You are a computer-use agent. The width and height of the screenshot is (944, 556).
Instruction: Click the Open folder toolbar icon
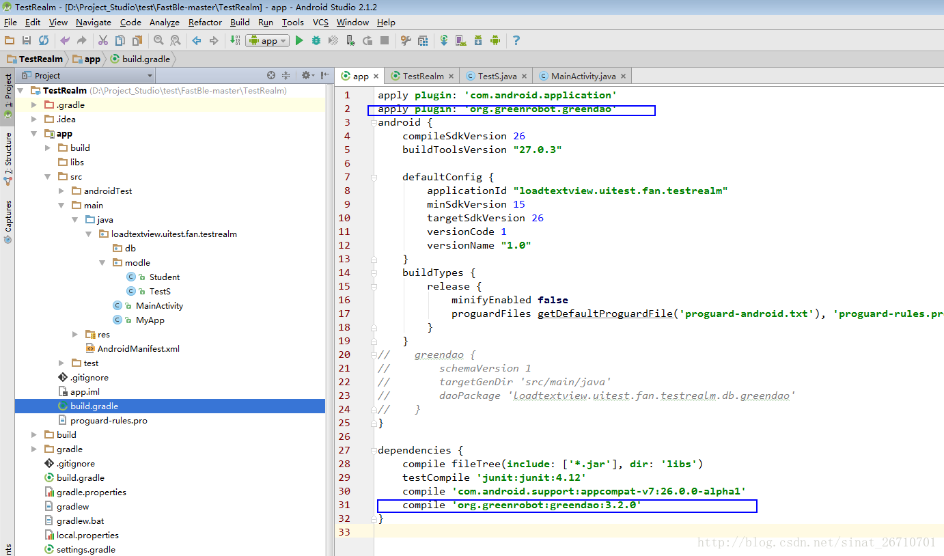point(10,41)
